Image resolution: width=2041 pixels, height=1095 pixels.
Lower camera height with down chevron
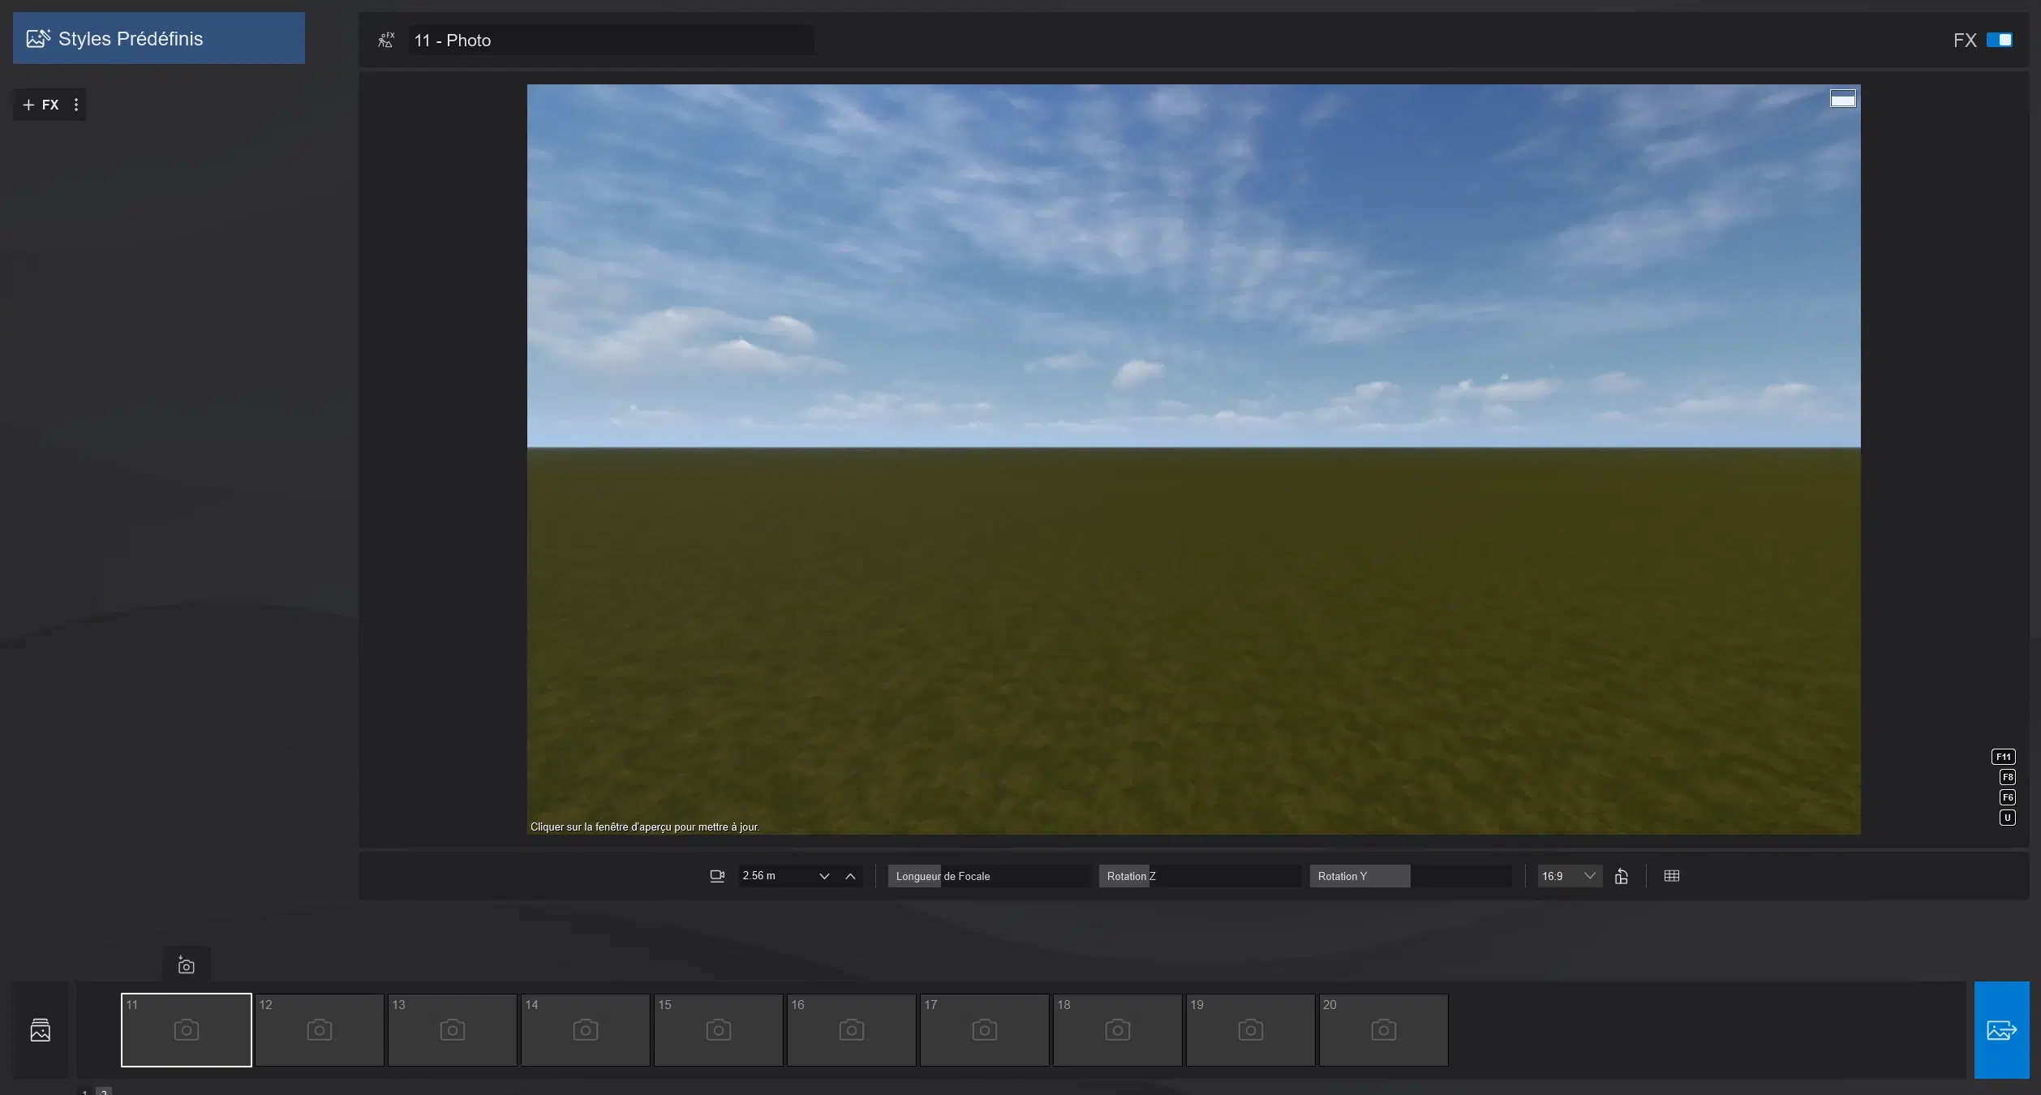pos(824,876)
